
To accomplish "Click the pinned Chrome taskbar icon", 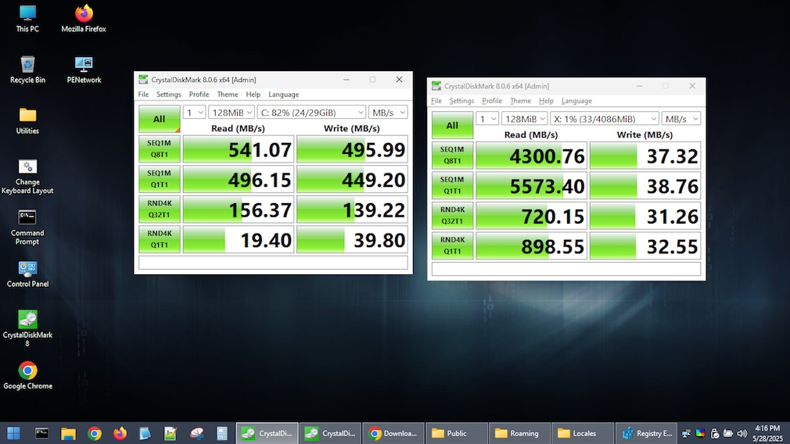I will point(94,433).
